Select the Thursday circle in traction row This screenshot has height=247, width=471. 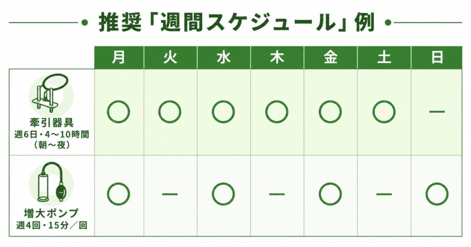pos(276,112)
